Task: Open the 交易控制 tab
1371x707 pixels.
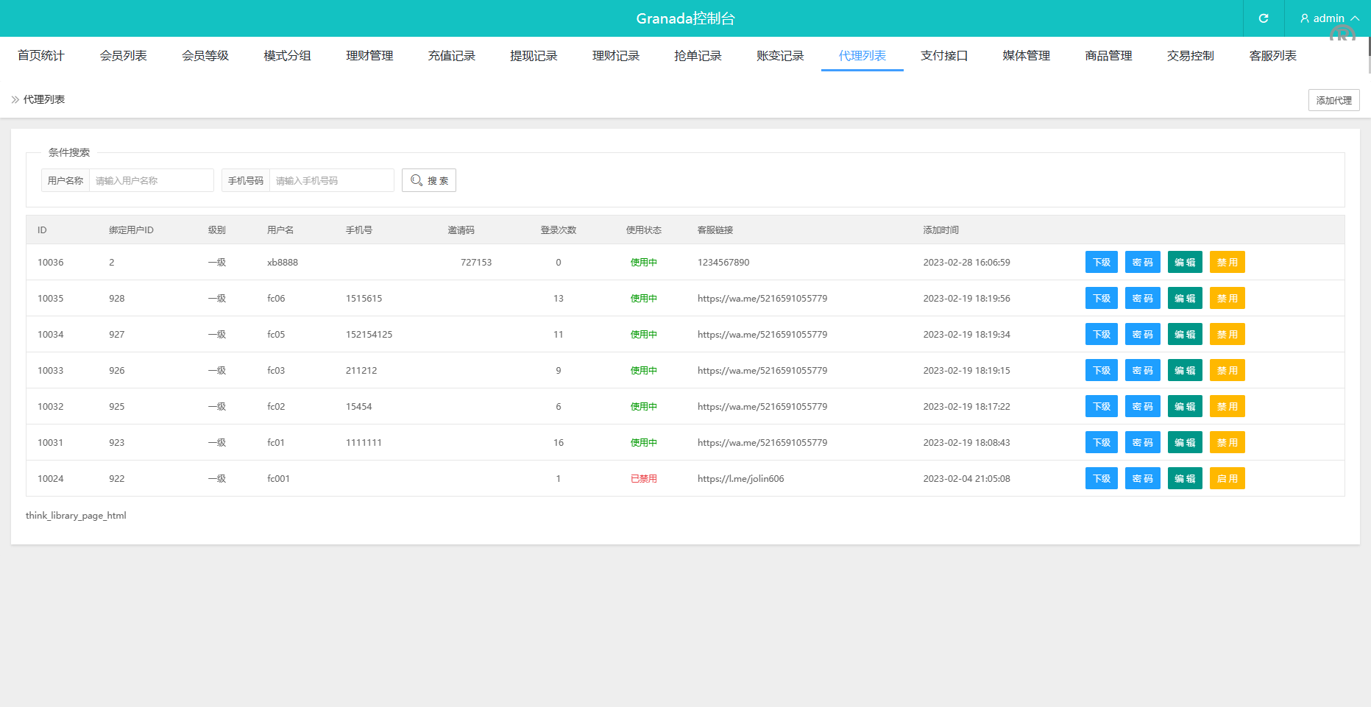Action: (1190, 56)
